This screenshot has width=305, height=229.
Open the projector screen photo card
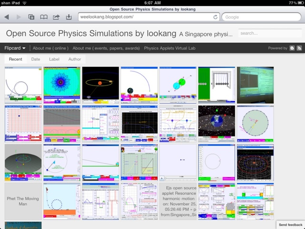click(255, 85)
